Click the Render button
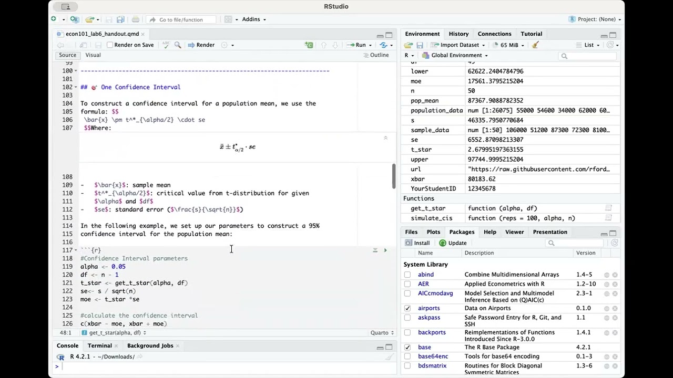 tap(201, 45)
